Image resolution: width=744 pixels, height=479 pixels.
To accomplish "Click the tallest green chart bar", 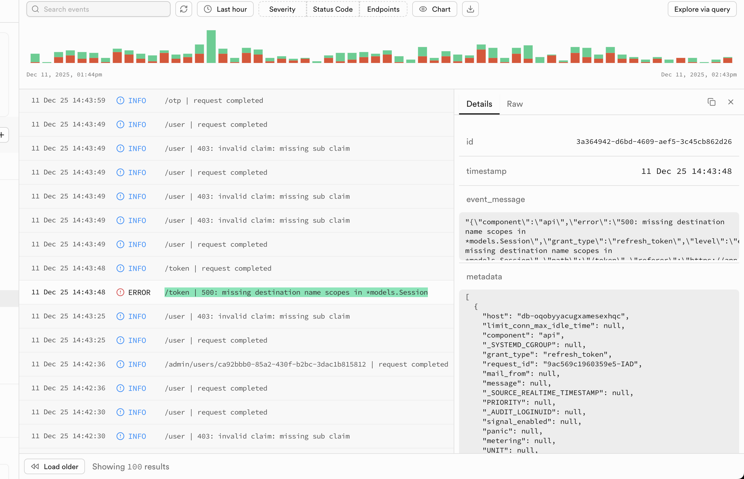I will [x=211, y=47].
